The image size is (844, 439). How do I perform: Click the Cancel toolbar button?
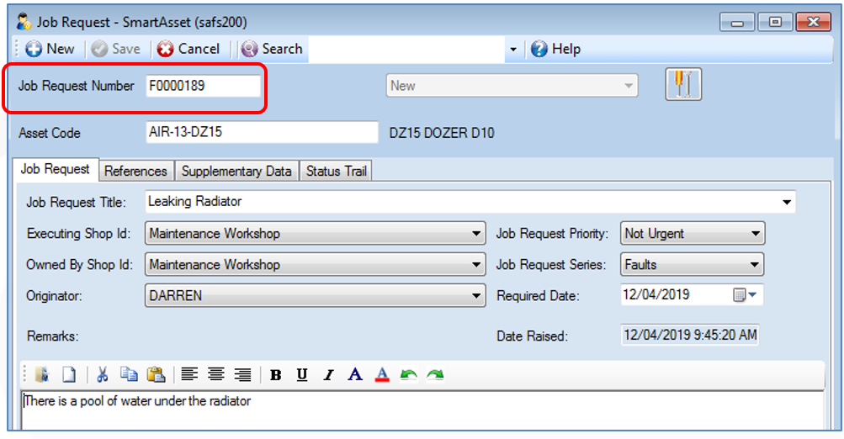pos(188,49)
